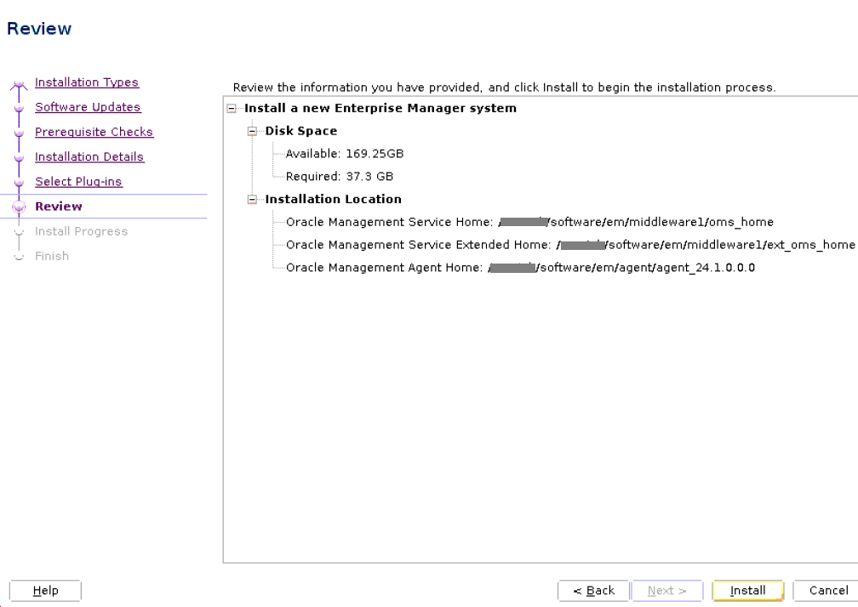Screen dimensions: 858x607
Task: Select the Oracle Management Service Extended Home row
Action: tap(570, 245)
